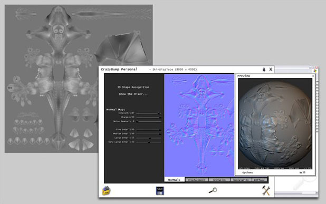Click the purple normal map preview image

[x=199, y=125]
